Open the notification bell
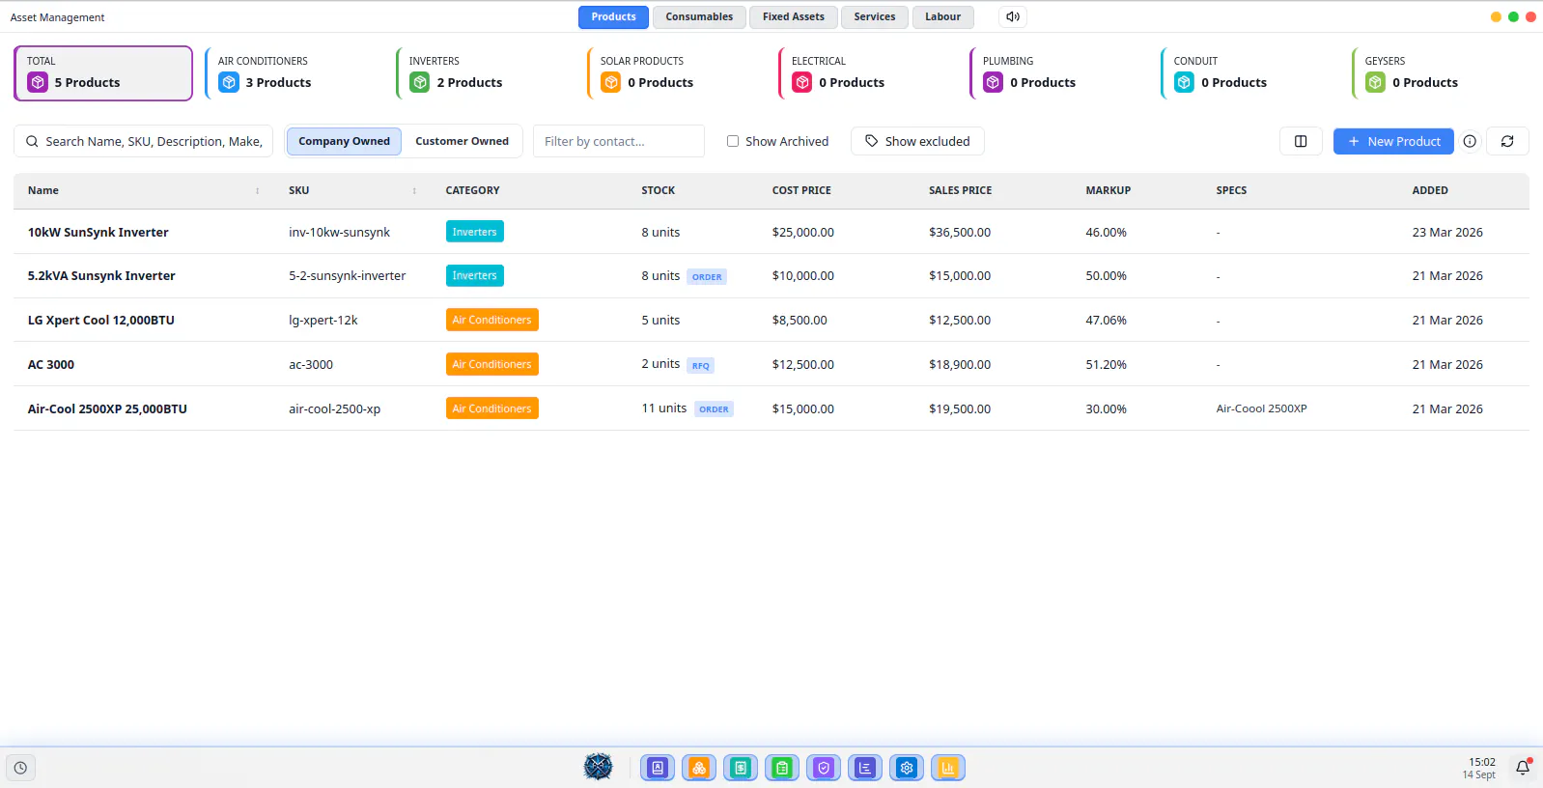 (1523, 768)
